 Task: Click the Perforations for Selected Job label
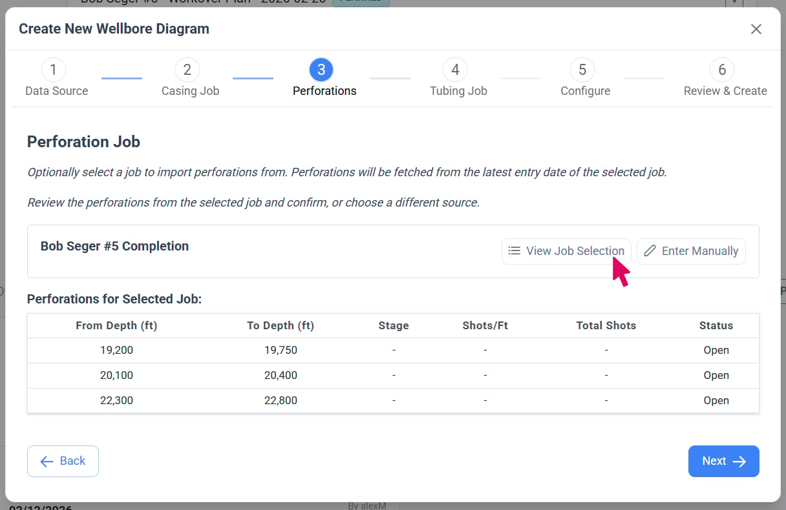[114, 299]
